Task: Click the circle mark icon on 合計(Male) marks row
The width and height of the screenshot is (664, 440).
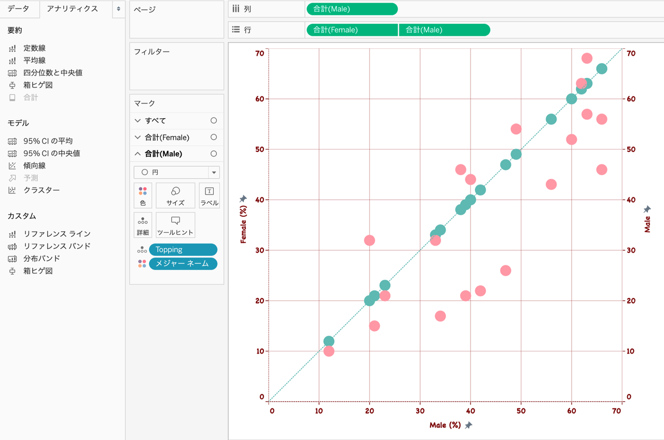Action: coord(214,154)
